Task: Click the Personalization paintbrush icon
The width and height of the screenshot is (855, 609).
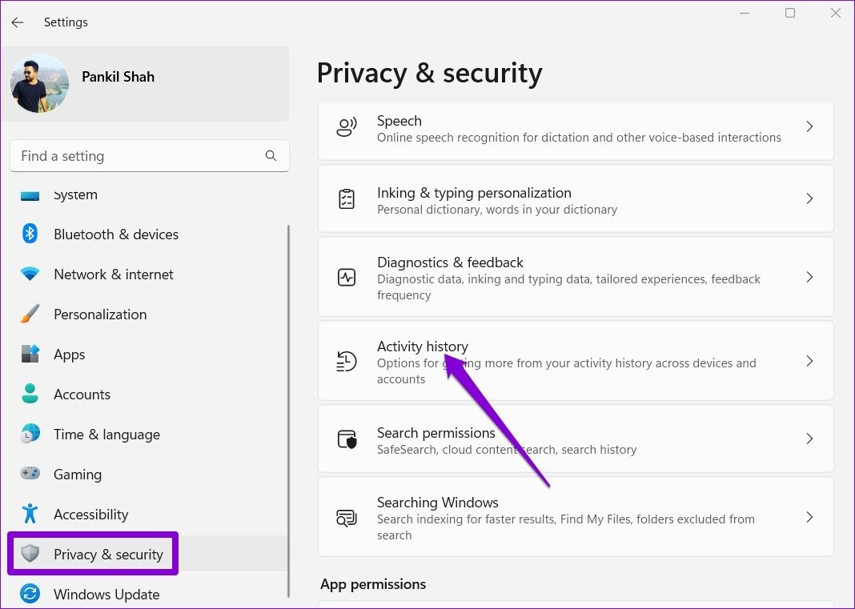Action: 30,315
